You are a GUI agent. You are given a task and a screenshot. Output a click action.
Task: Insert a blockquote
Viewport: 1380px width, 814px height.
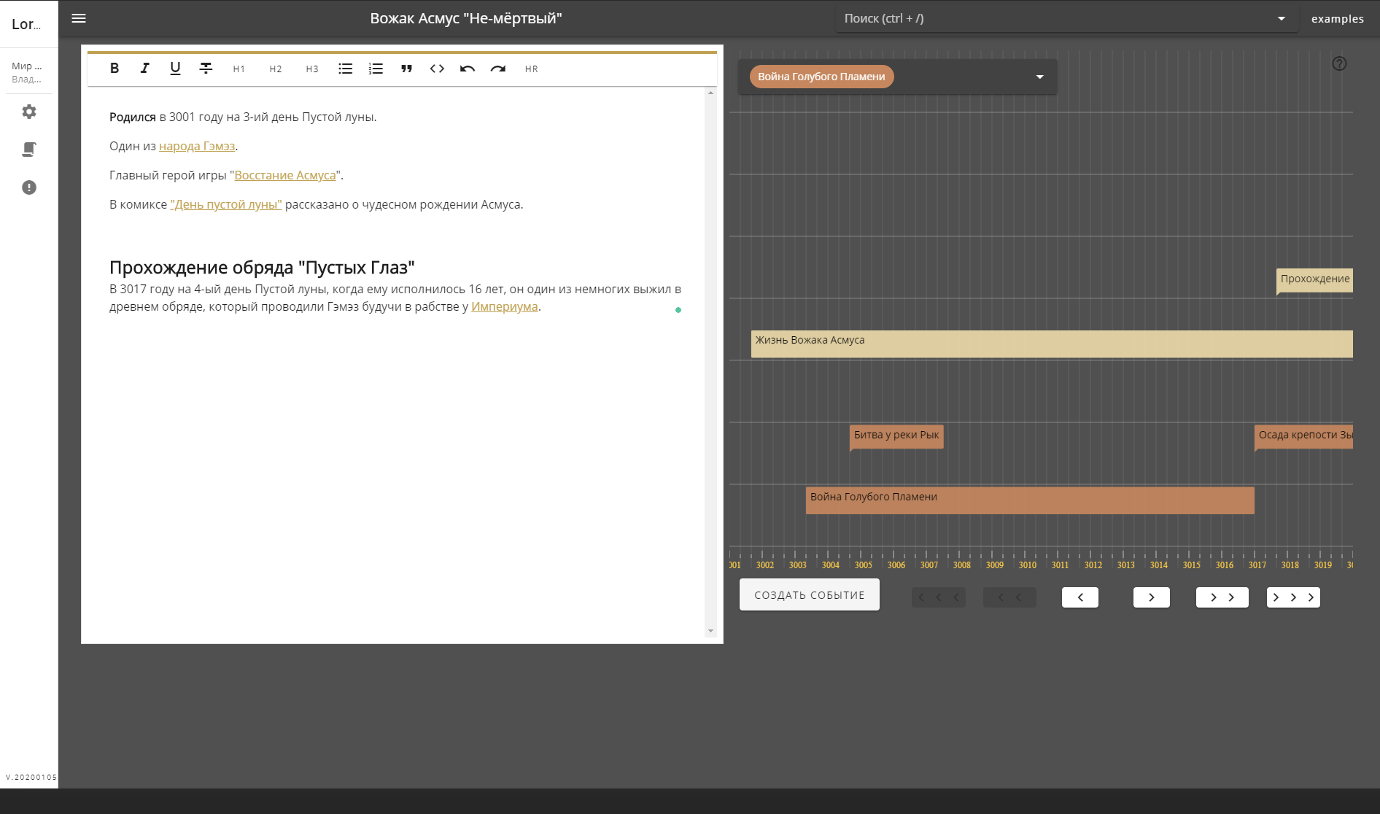406,69
